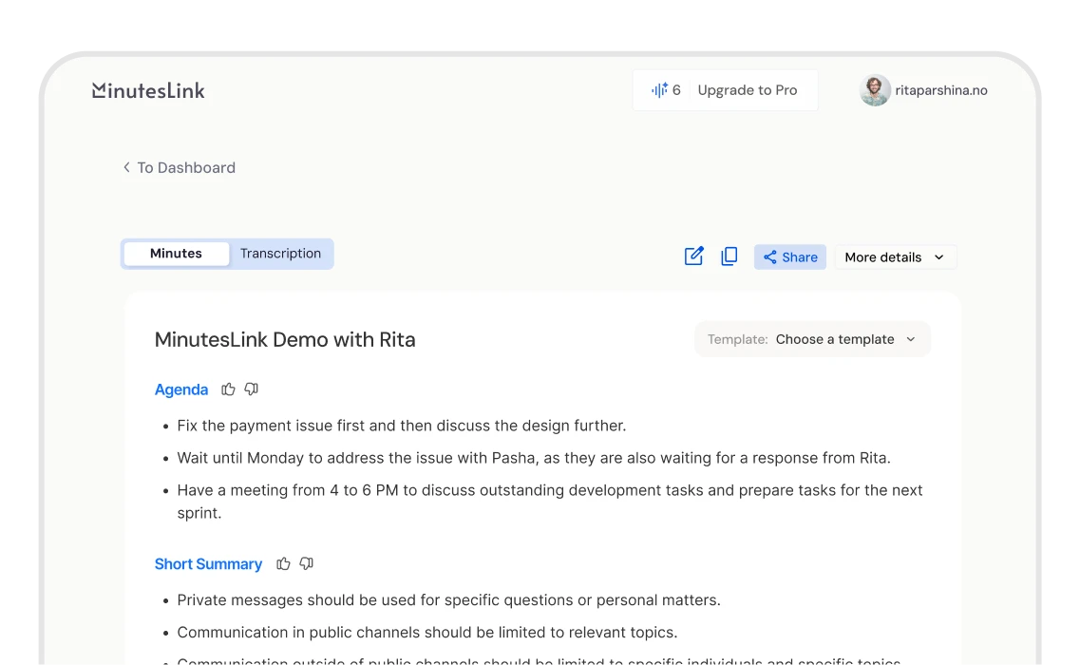
Task: Give thumbs down to Short Summary
Action: [x=307, y=563]
